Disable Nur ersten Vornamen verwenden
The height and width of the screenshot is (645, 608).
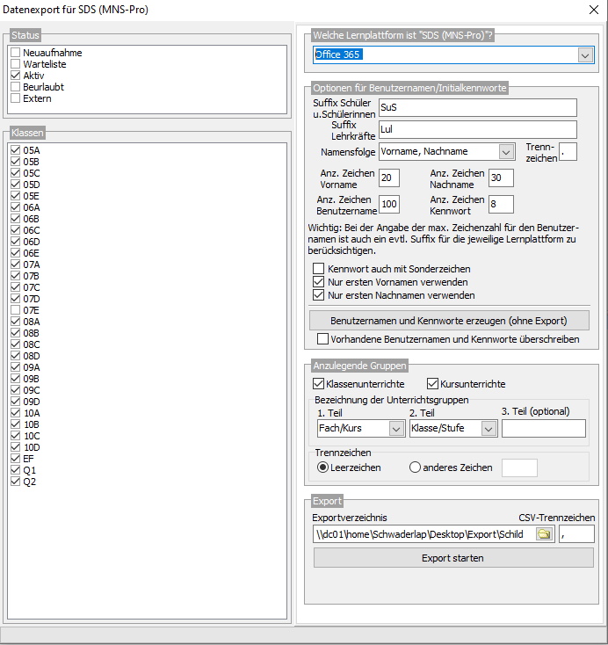319,282
